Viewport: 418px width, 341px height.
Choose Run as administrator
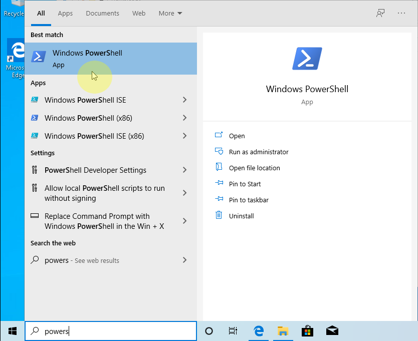click(259, 152)
